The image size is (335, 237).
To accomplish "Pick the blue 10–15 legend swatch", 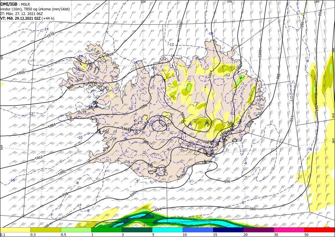I will pos(198,230).
